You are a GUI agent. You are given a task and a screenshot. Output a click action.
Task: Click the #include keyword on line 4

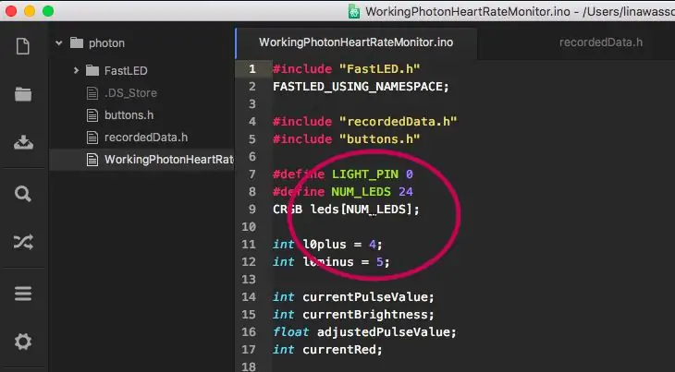[302, 122]
